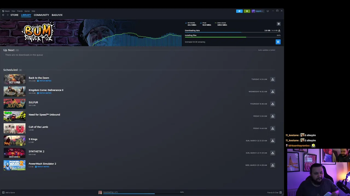
Task: Click the Auto-updates enabled label
Action: click(x=267, y=50)
